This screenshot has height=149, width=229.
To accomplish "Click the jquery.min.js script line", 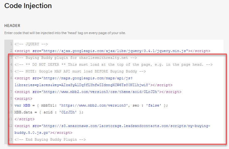I will point(112,51).
